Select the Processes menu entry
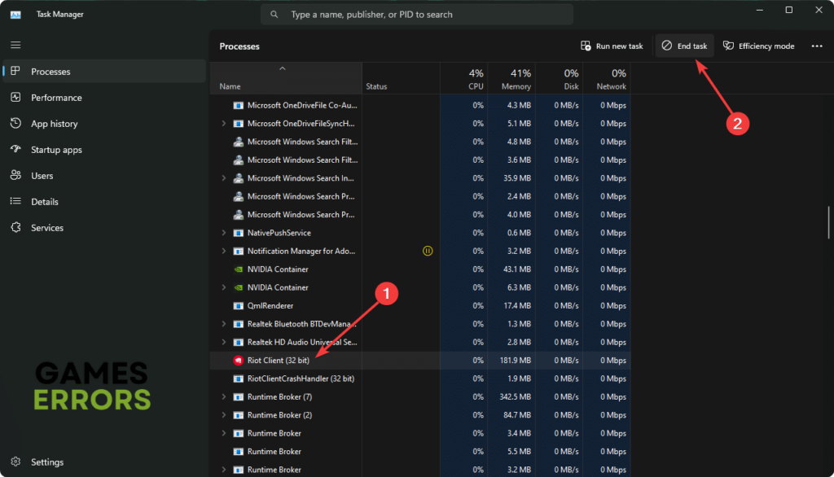Screen dimensions: 834x477 tap(53, 71)
